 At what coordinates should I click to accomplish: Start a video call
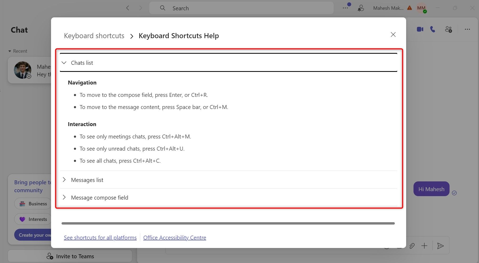click(x=420, y=29)
